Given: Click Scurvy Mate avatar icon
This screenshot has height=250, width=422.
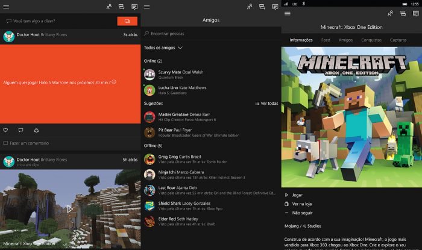Looking at the screenshot, I should pos(150,75).
